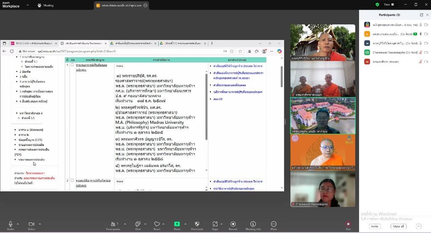This screenshot has width=431, height=233.
Task: Reload the shared browser page
Action: [x=12, y=51]
